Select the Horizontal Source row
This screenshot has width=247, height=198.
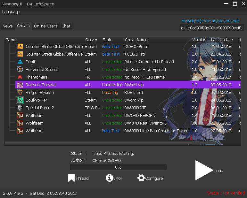(x=128, y=69)
